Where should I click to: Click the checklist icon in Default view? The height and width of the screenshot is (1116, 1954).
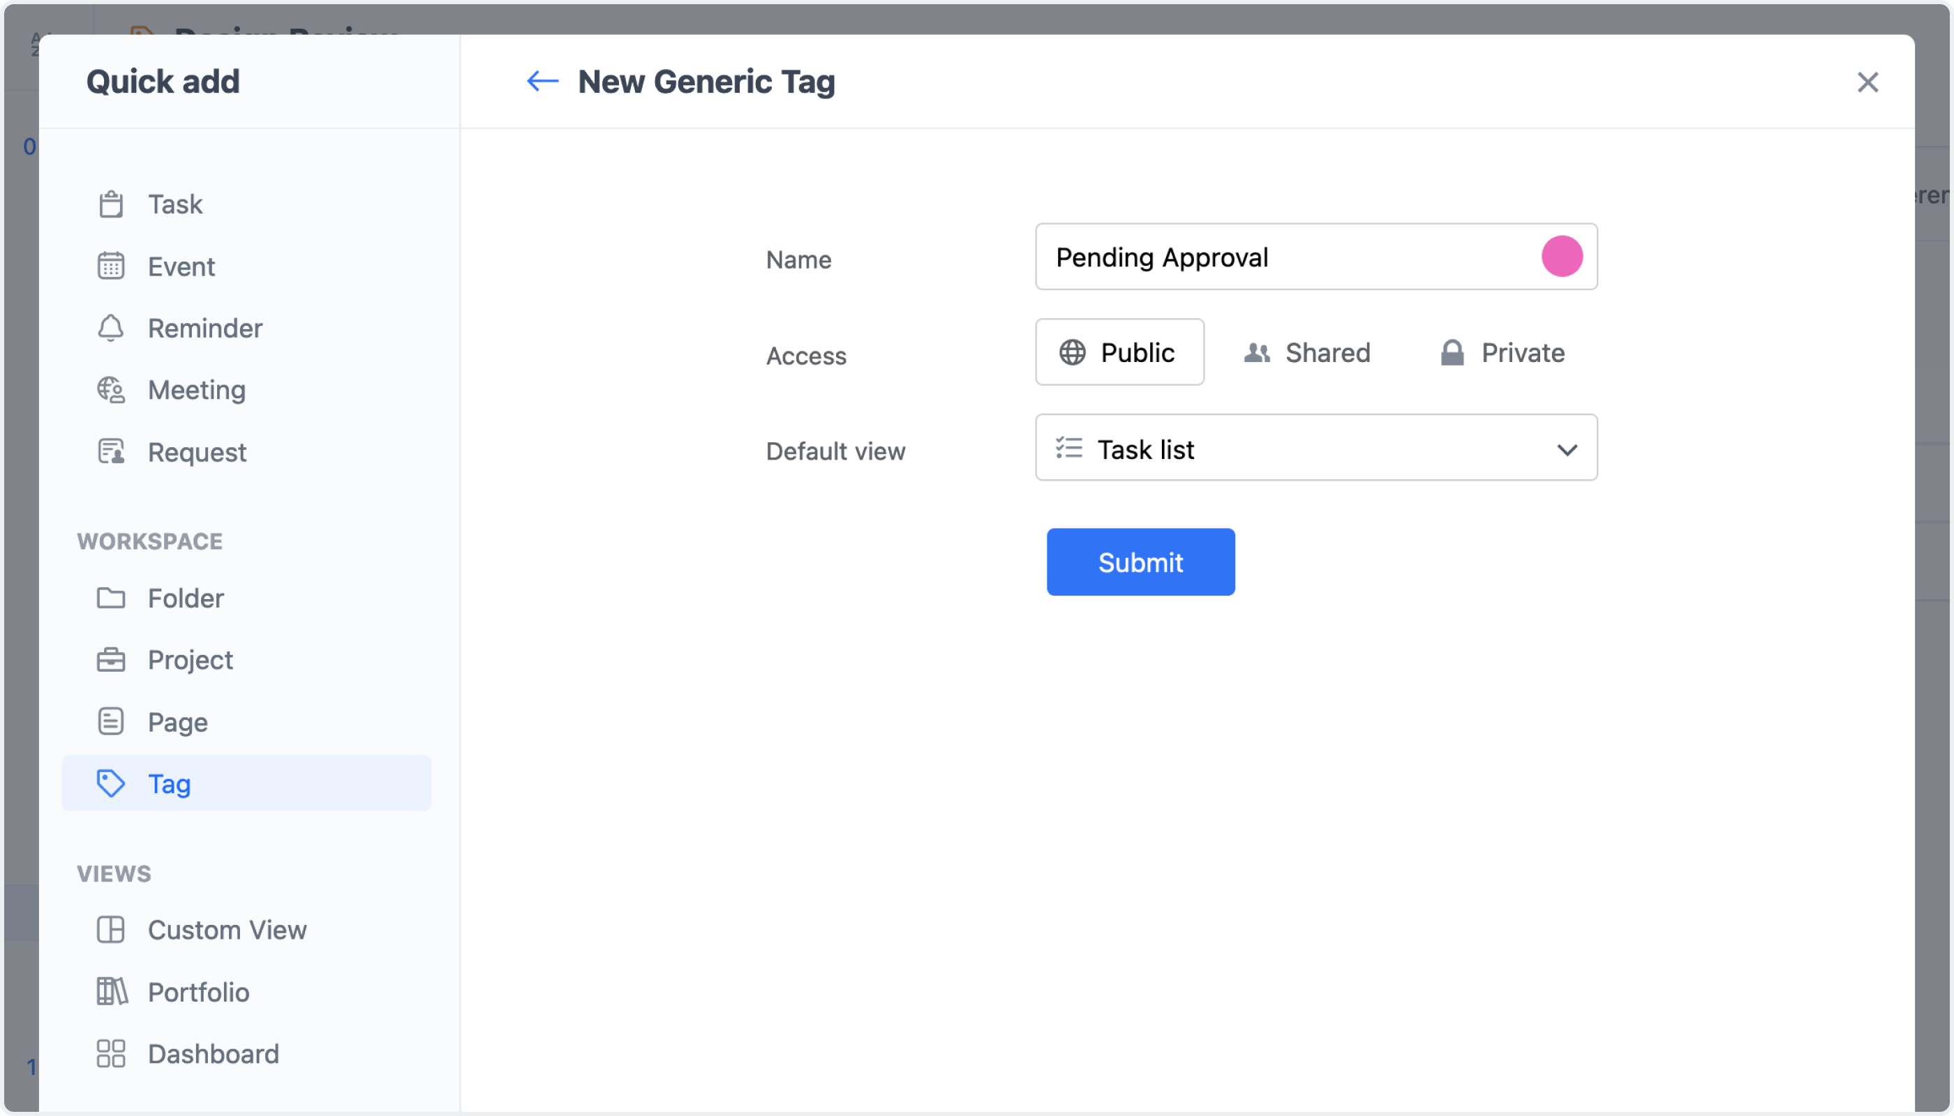click(1069, 448)
